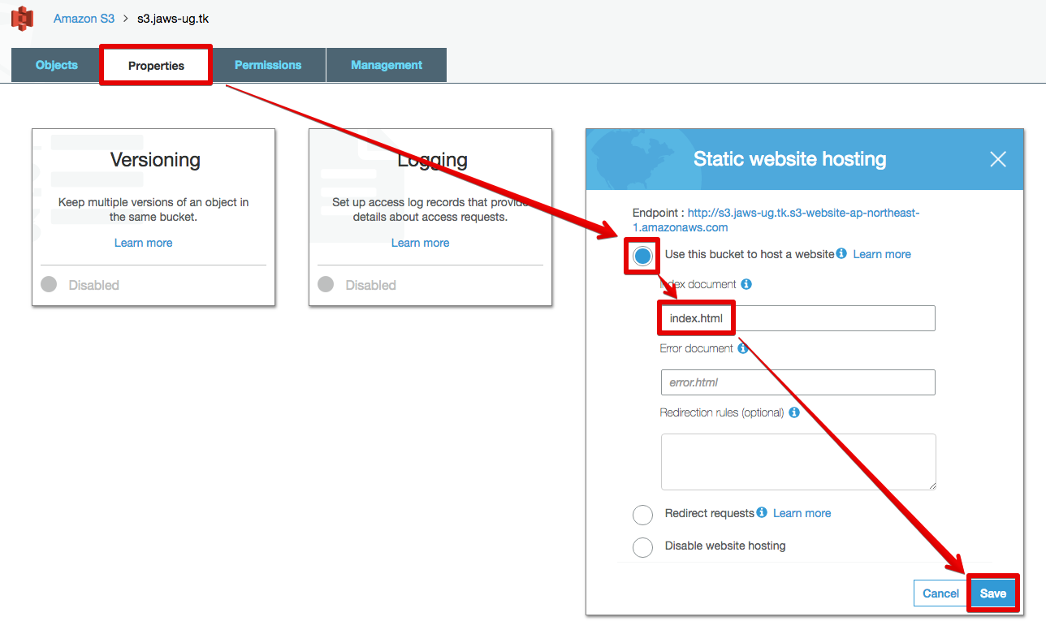Image resolution: width=1046 pixels, height=630 pixels.
Task: Switch to the Objects tab
Action: coord(57,65)
